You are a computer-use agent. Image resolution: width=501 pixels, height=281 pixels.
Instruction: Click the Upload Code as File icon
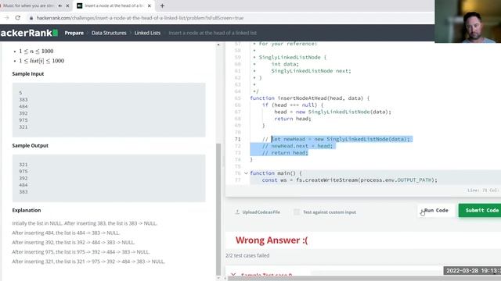click(x=237, y=212)
